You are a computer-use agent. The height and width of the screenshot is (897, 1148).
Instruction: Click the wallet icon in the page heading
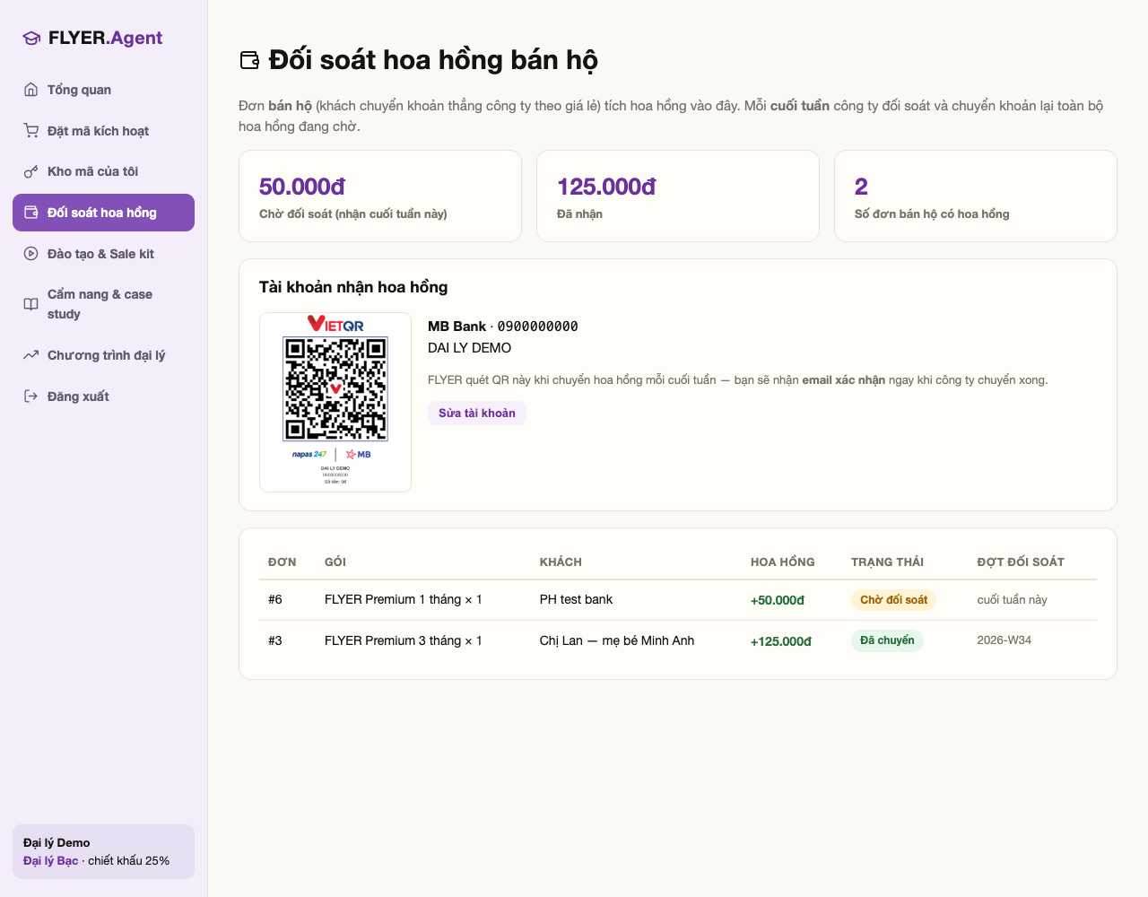[249, 60]
